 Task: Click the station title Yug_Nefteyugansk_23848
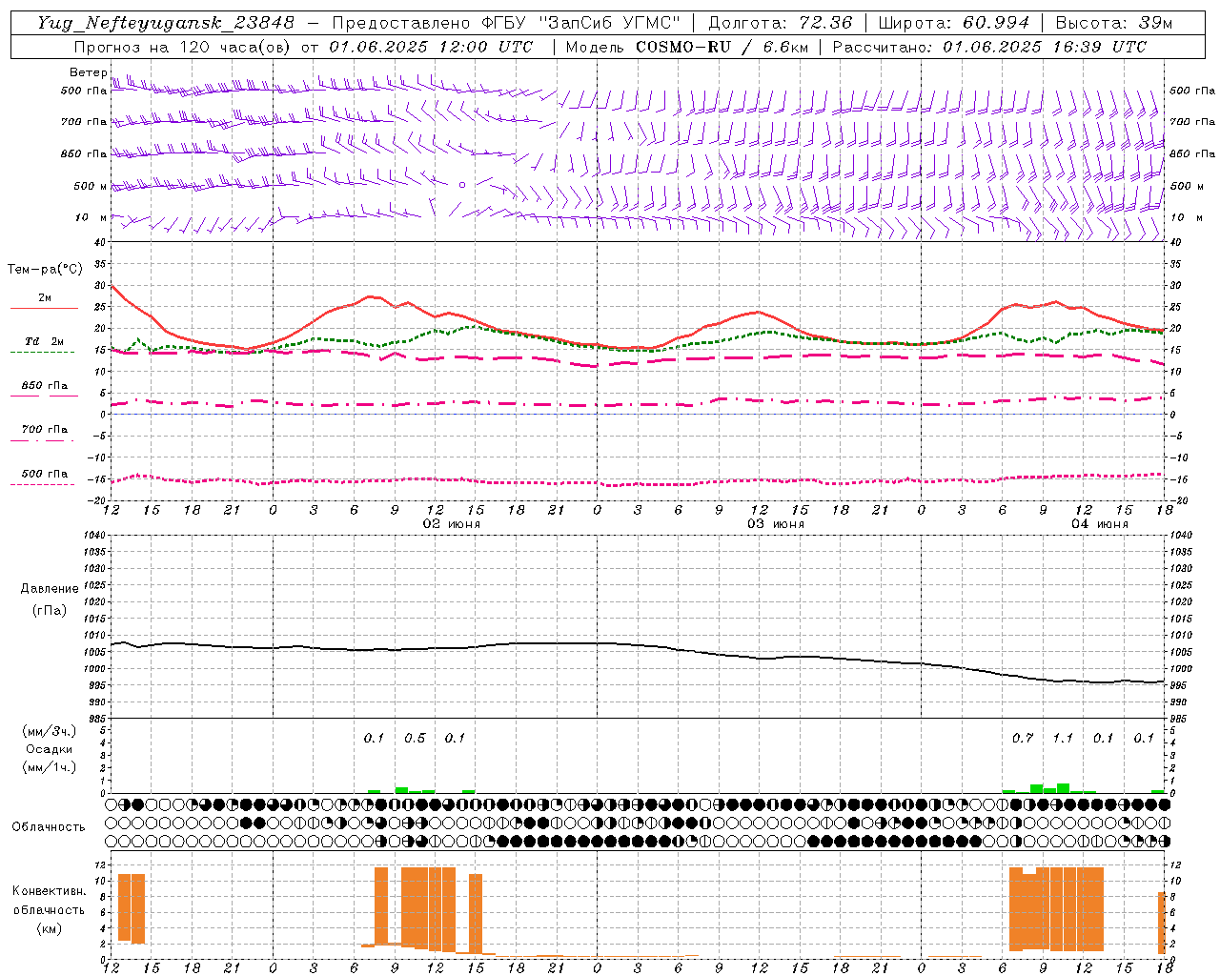166,23
